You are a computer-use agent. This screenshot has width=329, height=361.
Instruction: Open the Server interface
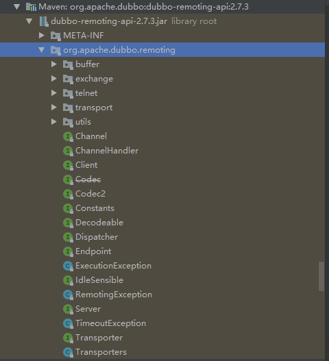pos(88,309)
